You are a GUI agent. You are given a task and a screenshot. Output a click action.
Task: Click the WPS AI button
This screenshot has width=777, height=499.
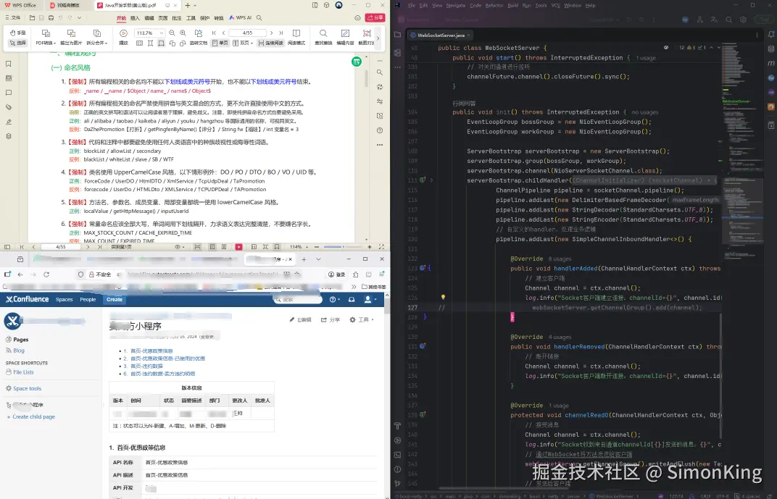click(x=241, y=18)
